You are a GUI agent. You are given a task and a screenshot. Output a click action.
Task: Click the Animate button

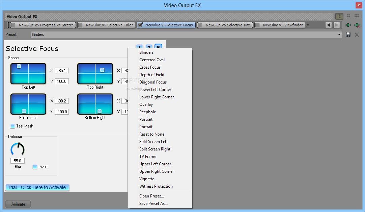(x=18, y=204)
